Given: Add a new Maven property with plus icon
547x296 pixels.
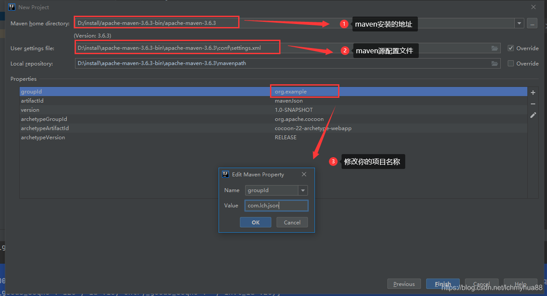Looking at the screenshot, I should coord(533,93).
